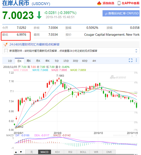
Task: Click the small chart zoom down-triangle control
Action: [x=136, y=136]
